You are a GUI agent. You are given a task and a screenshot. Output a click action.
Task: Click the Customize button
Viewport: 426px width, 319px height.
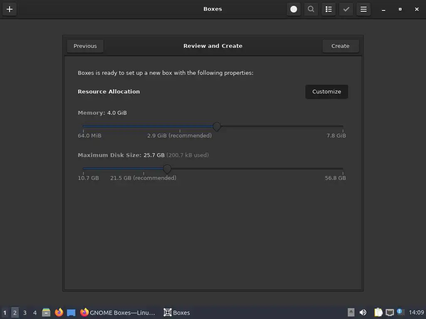click(327, 92)
